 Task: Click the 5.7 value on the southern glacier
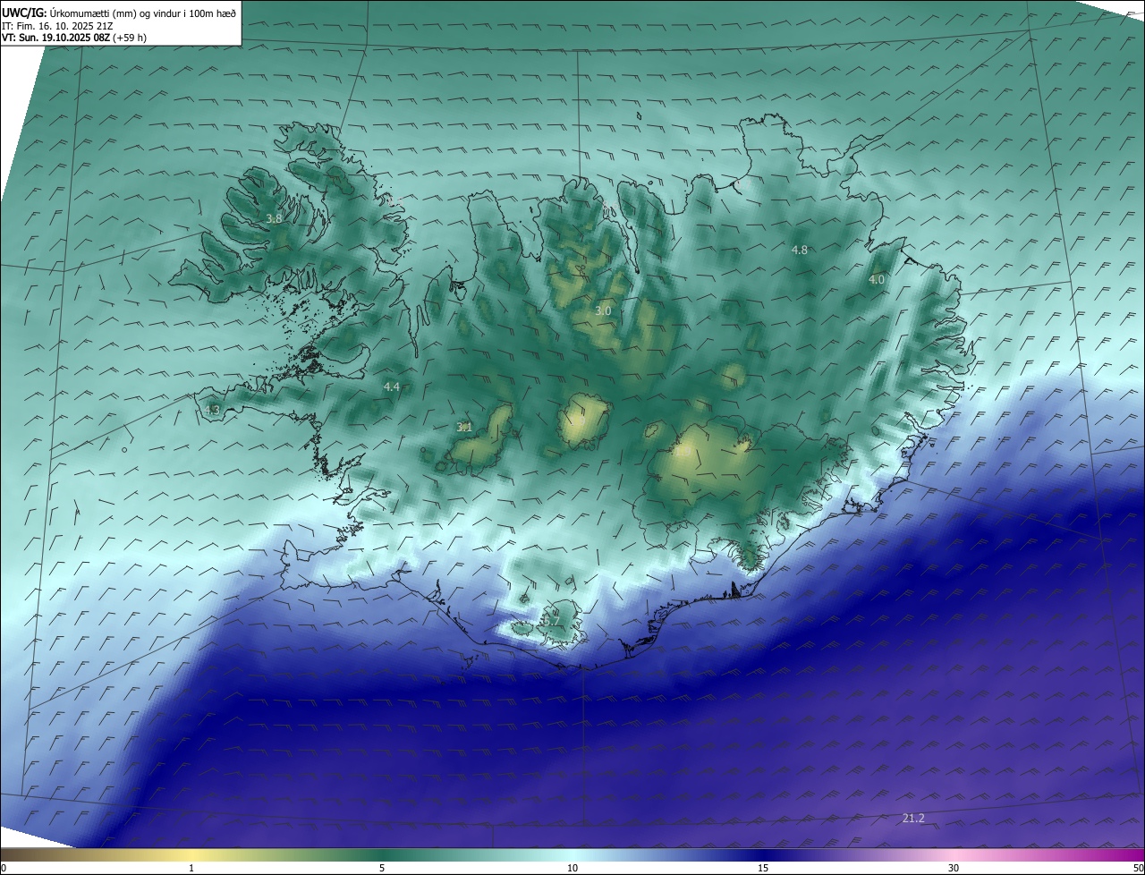coord(552,622)
